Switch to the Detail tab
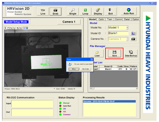Screen dimensions: 159x122 click(127, 19)
